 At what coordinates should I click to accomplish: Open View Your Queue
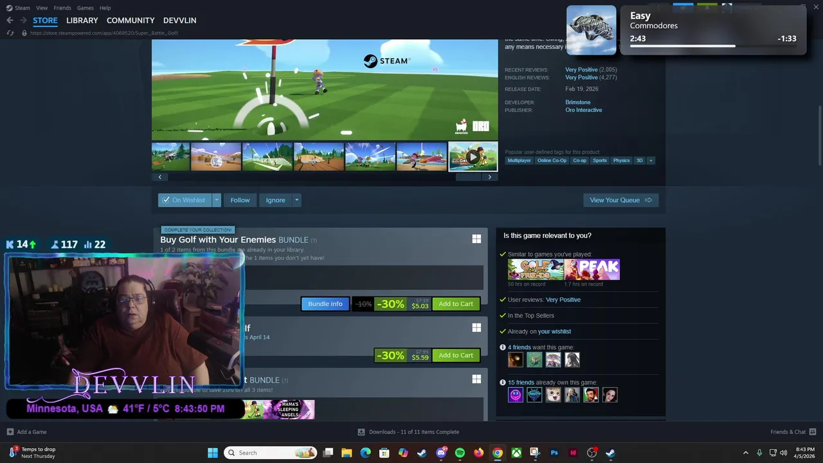pyautogui.click(x=620, y=200)
